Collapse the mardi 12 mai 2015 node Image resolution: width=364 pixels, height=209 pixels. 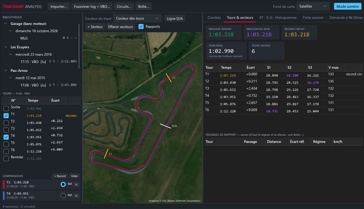click(10, 78)
